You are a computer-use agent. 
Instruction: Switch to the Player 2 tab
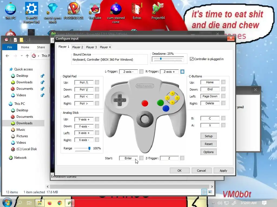pyautogui.click(x=78, y=47)
